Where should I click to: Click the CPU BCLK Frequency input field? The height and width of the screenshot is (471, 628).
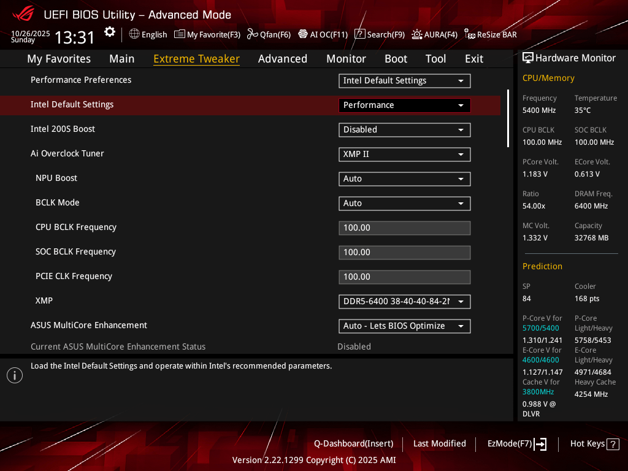click(404, 228)
